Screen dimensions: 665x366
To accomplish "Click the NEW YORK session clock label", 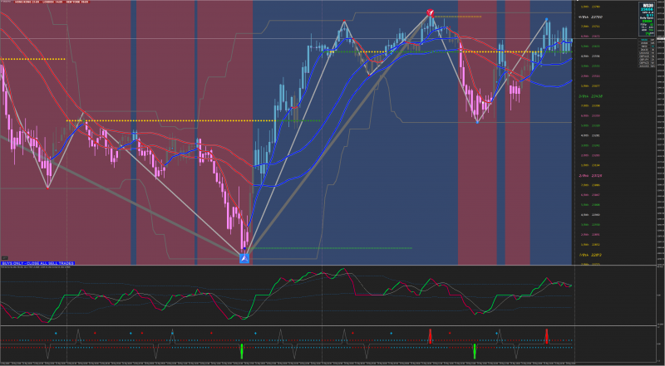I will tap(77, 2).
